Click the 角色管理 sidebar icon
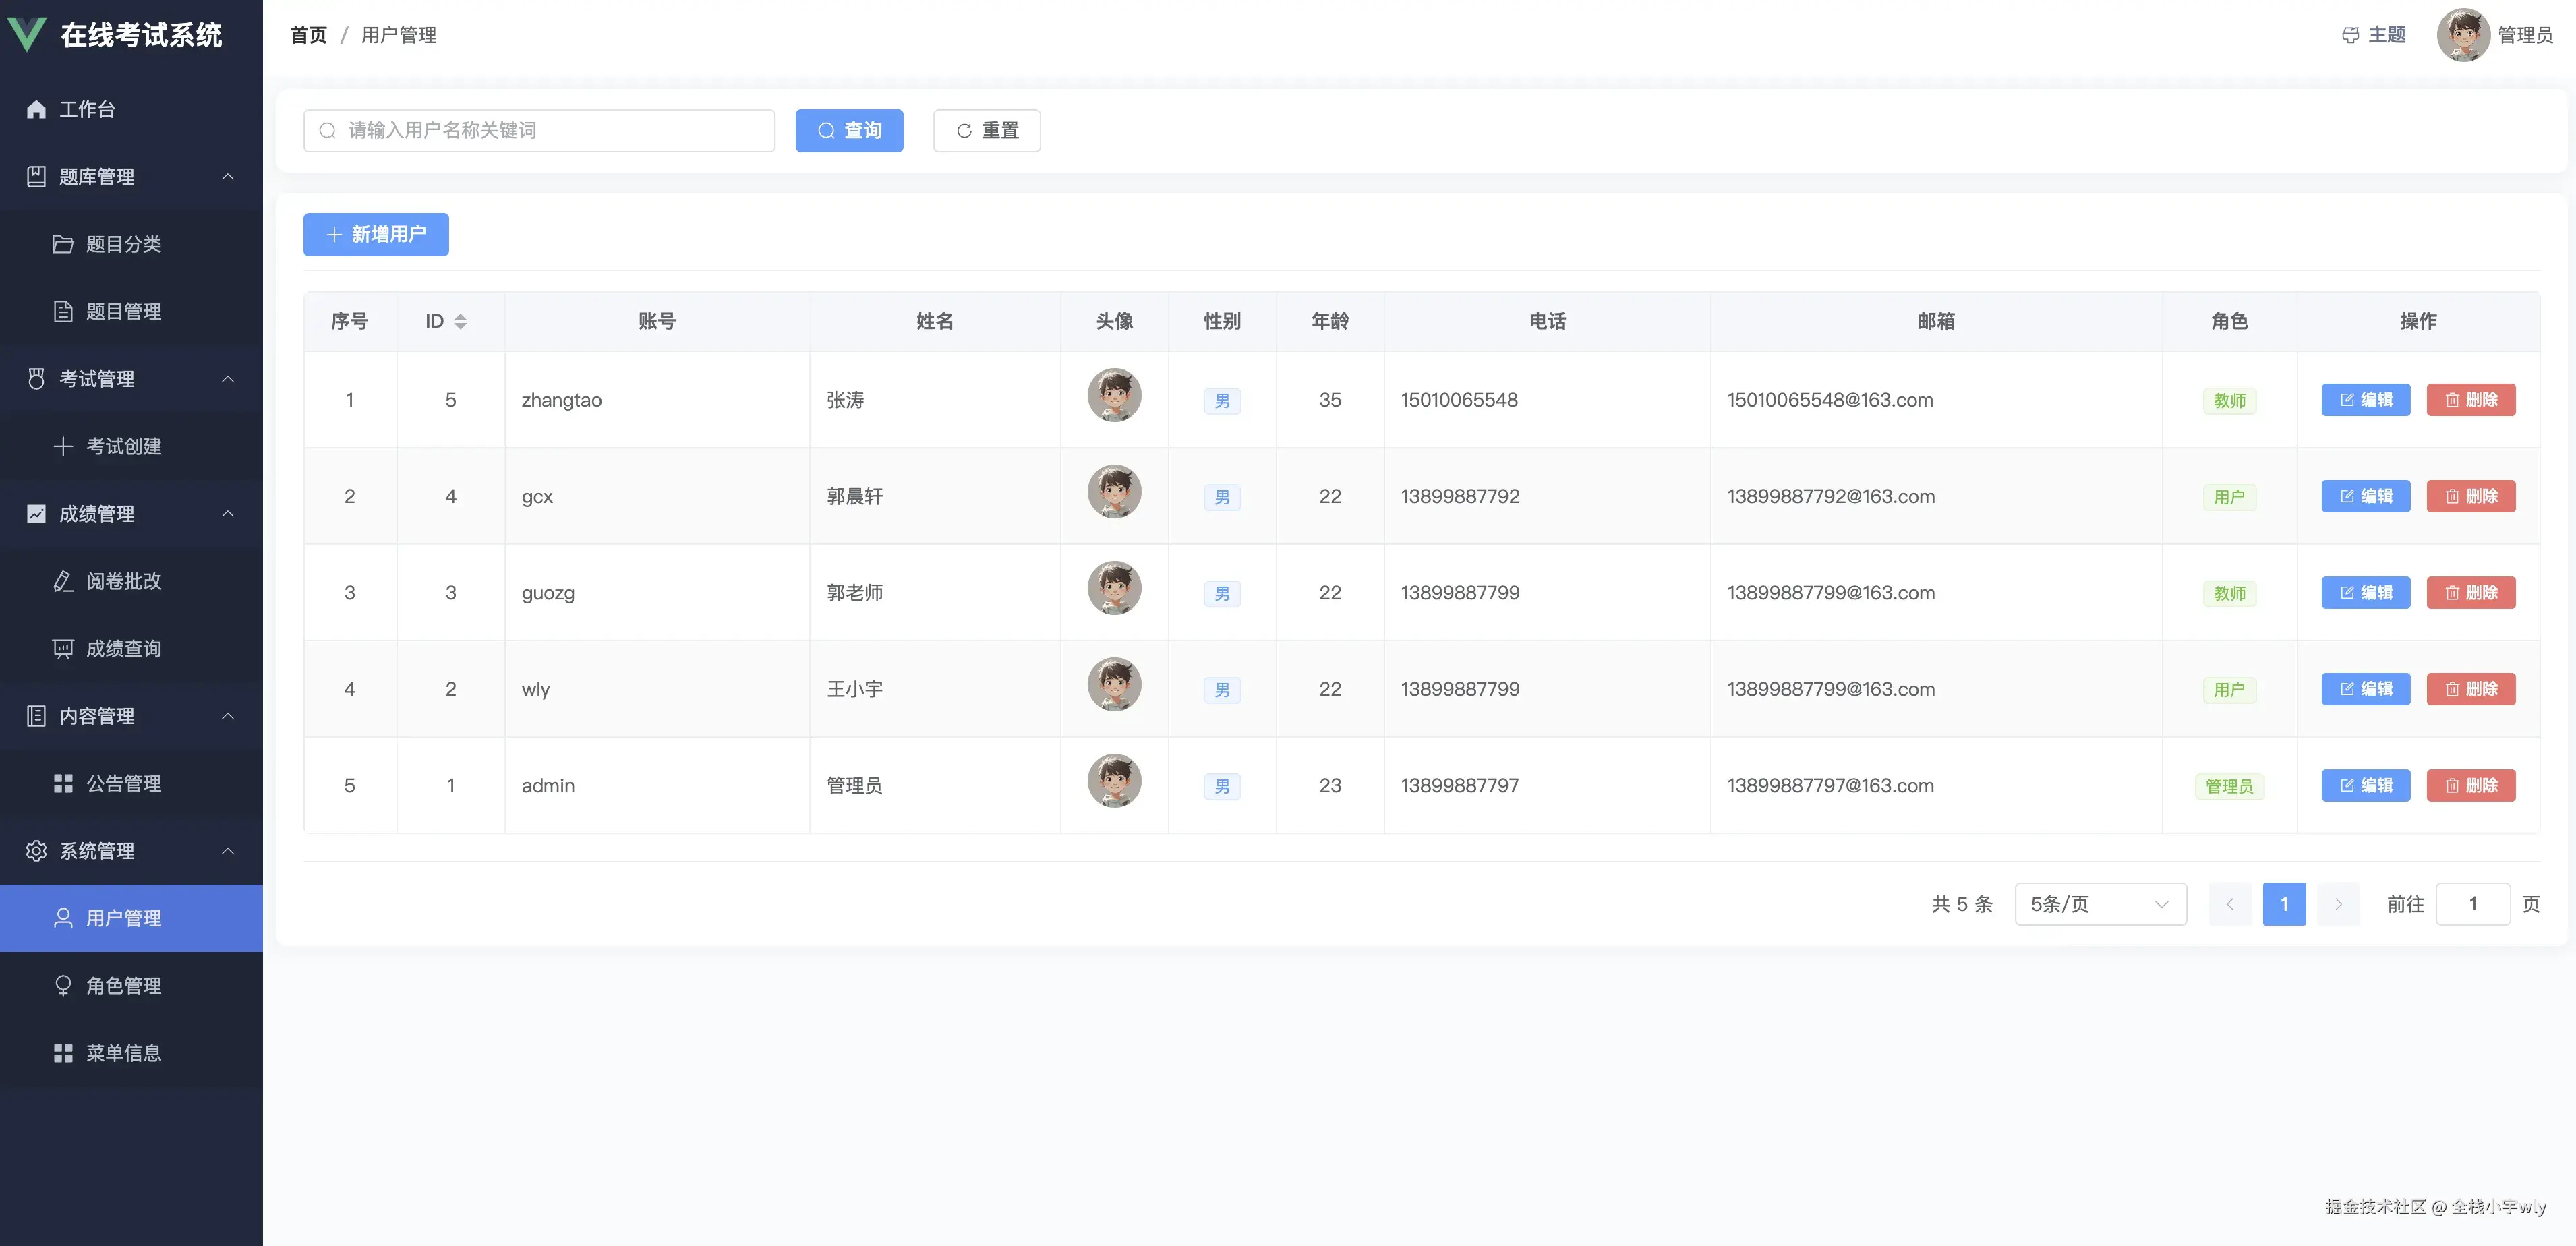The width and height of the screenshot is (2576, 1246). click(63, 985)
